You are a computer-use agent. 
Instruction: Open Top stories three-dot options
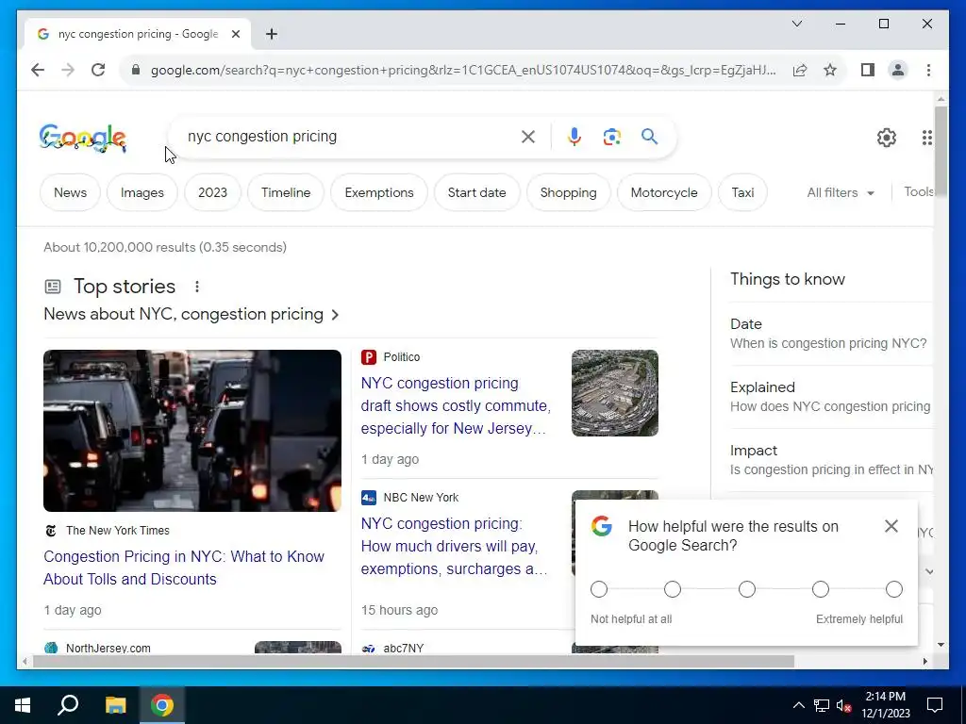196,287
